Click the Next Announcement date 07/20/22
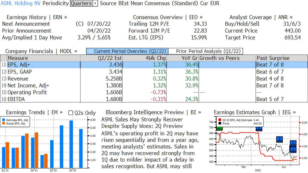Viewport: 308px width, 173px height. click(99, 24)
